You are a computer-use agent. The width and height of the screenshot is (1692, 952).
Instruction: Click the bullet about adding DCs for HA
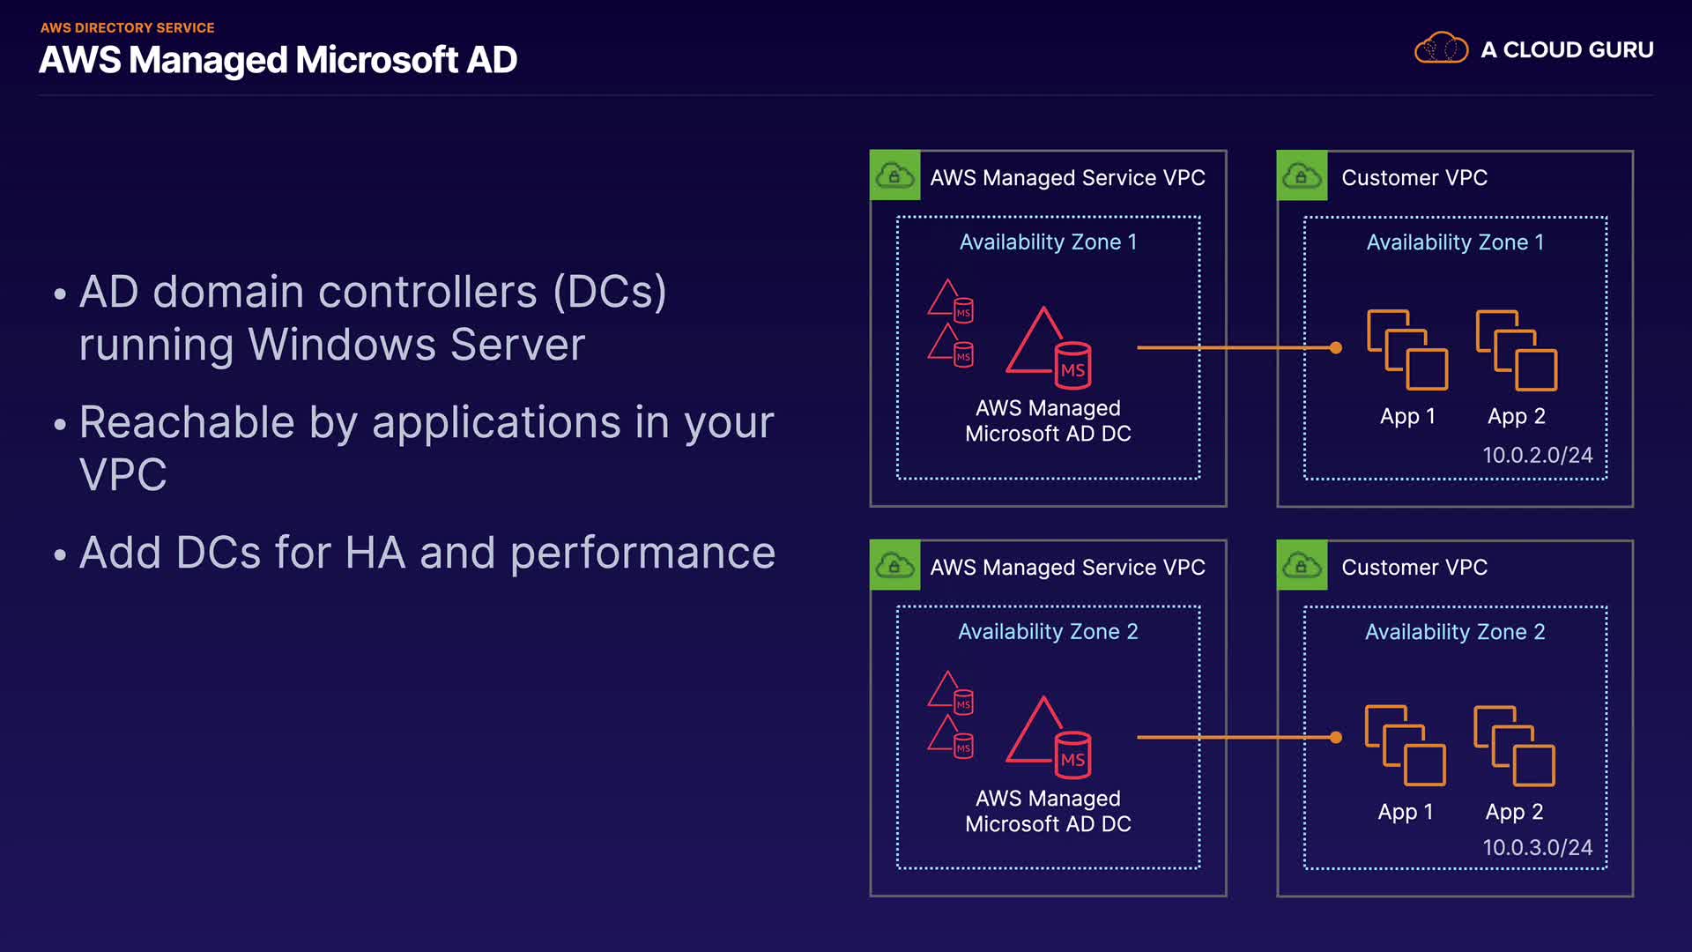pyautogui.click(x=427, y=553)
